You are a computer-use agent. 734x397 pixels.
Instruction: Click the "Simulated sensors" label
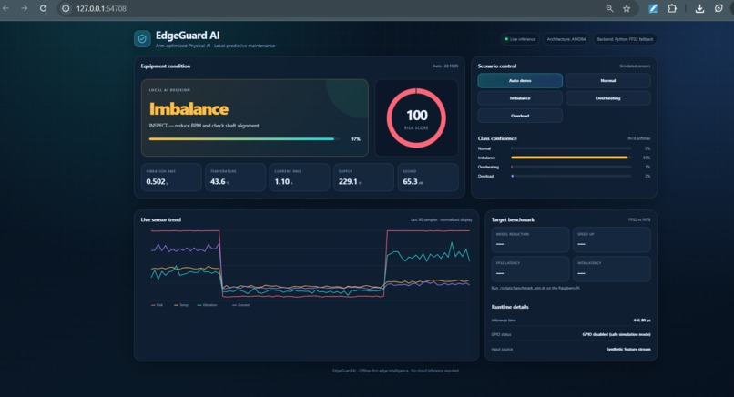(635, 66)
